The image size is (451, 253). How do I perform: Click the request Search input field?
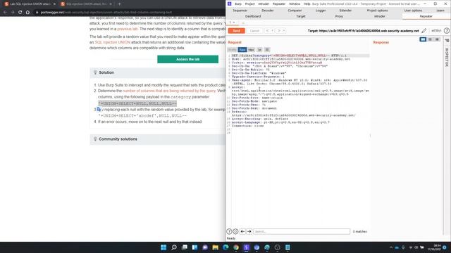(302, 231)
